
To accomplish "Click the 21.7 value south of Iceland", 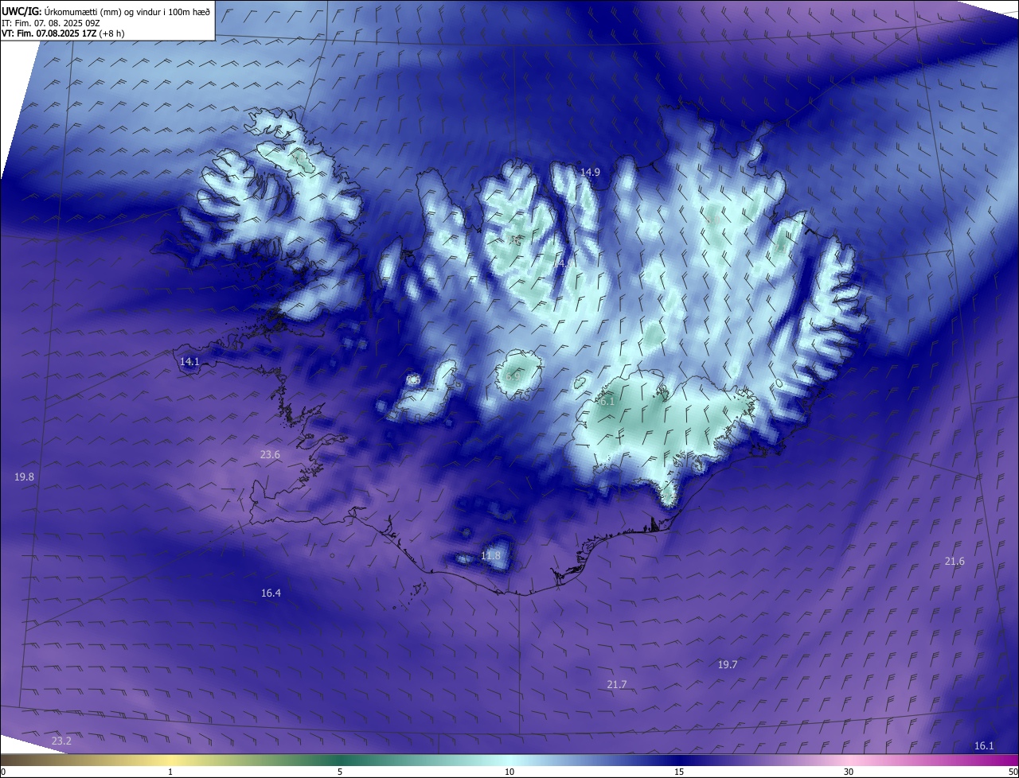I will pos(617,684).
